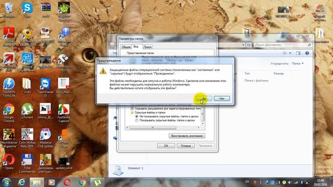
Task: Open the FastStone Capture desktop shortcut
Action: 63,113
